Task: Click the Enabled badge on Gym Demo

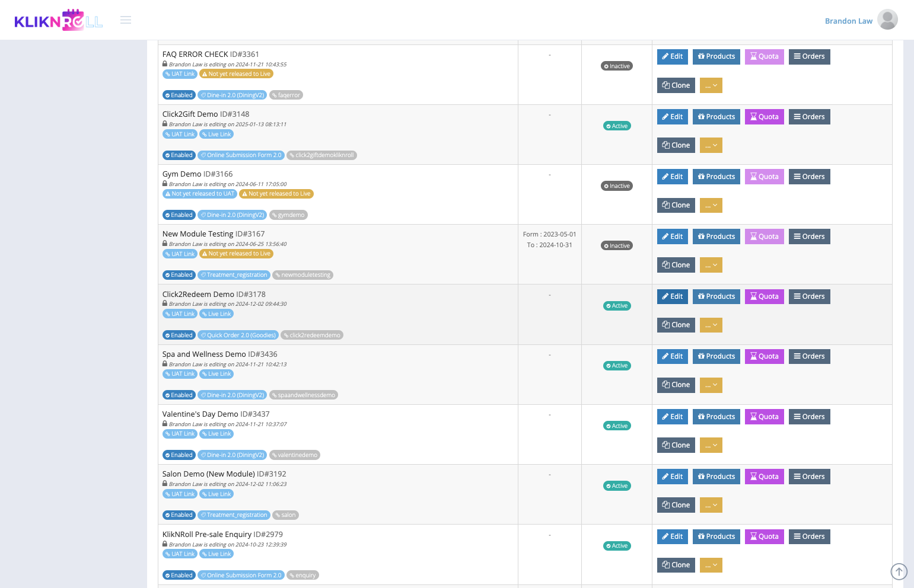Action: click(x=179, y=215)
